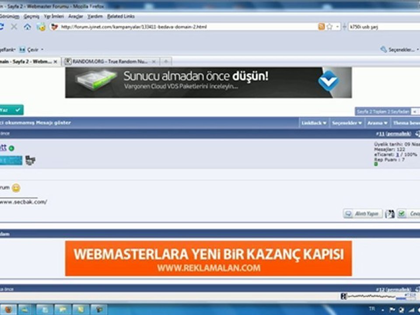Open the Yer İmleri menu
The height and width of the screenshot is (315, 420).
pyautogui.click(x=54, y=17)
